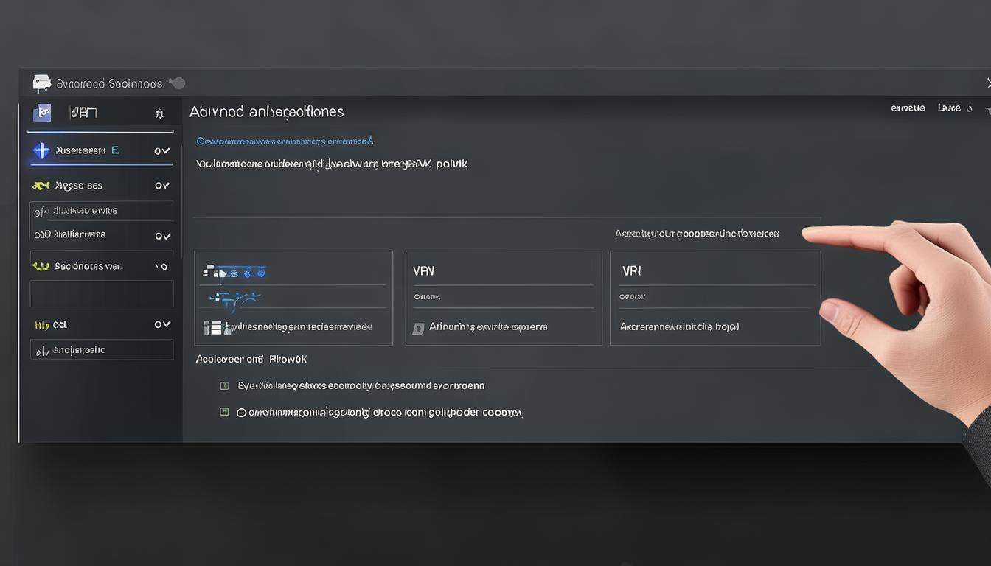Select the blue four-point star sidebar icon
Viewport: 991px width, 566px height.
pyautogui.click(x=42, y=150)
